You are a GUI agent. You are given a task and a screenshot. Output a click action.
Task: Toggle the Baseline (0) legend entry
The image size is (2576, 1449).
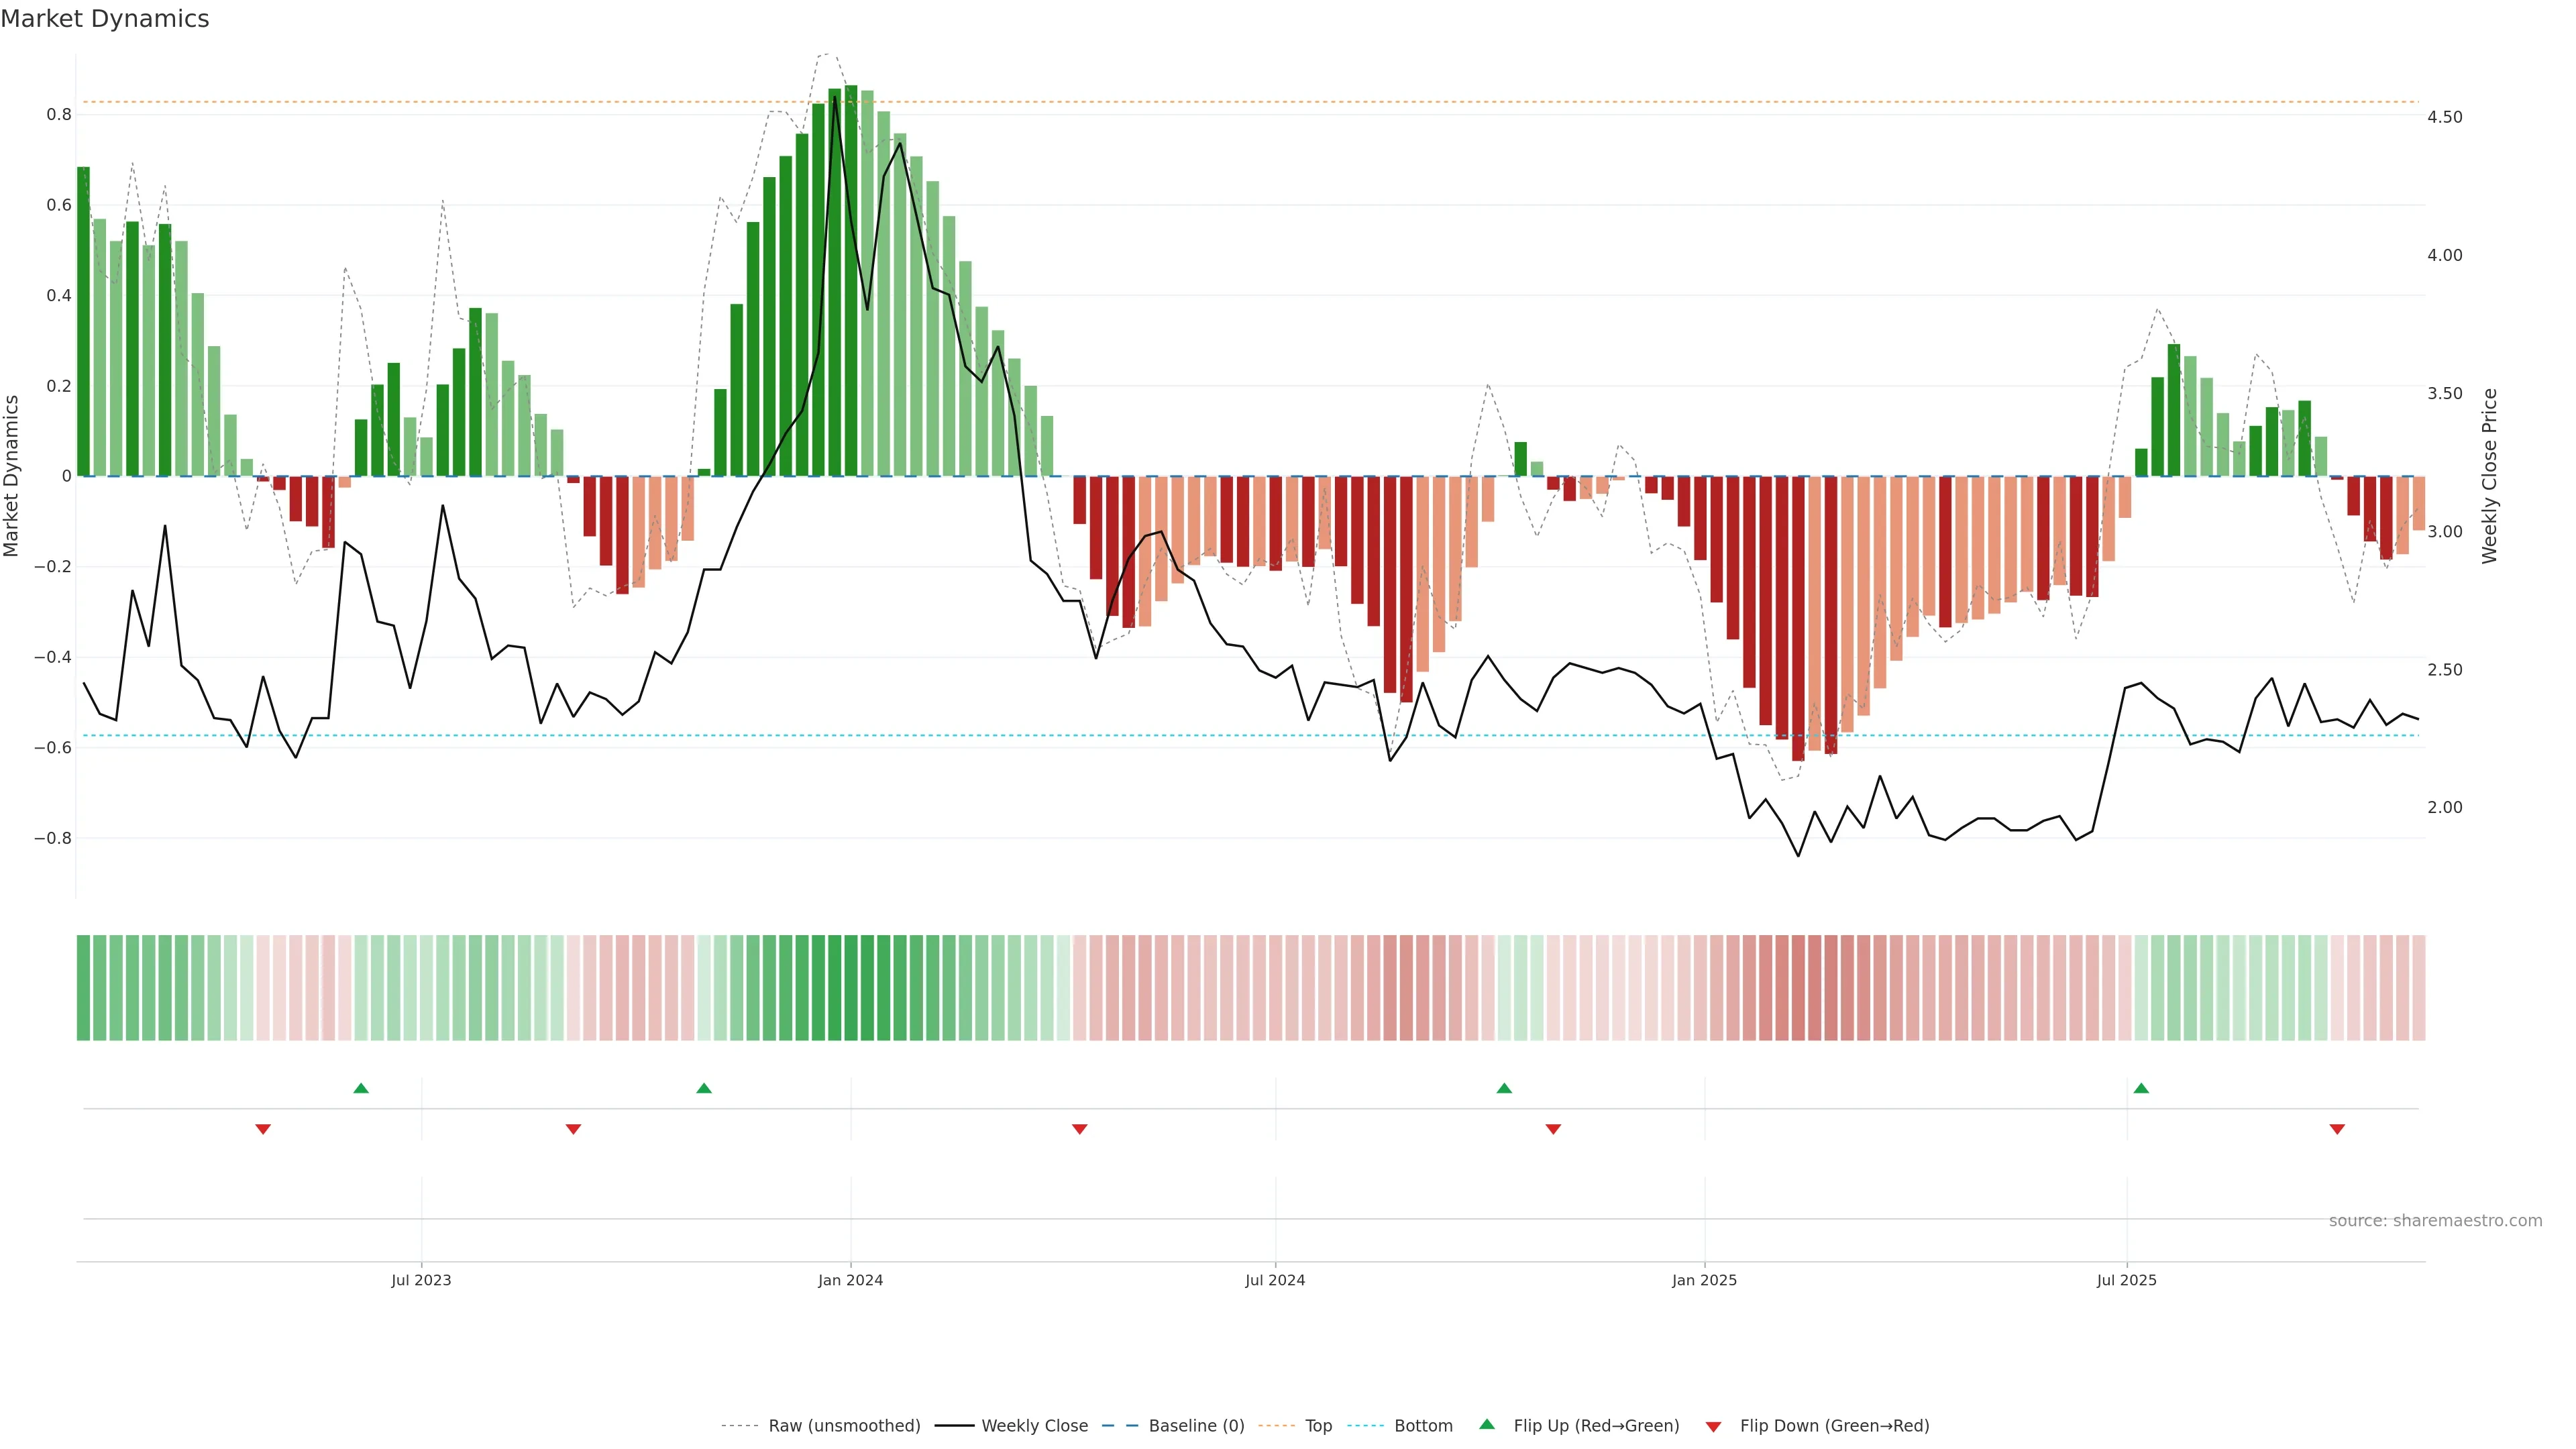[1196, 1426]
